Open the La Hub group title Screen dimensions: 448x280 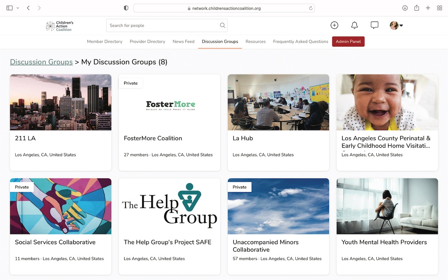243,138
